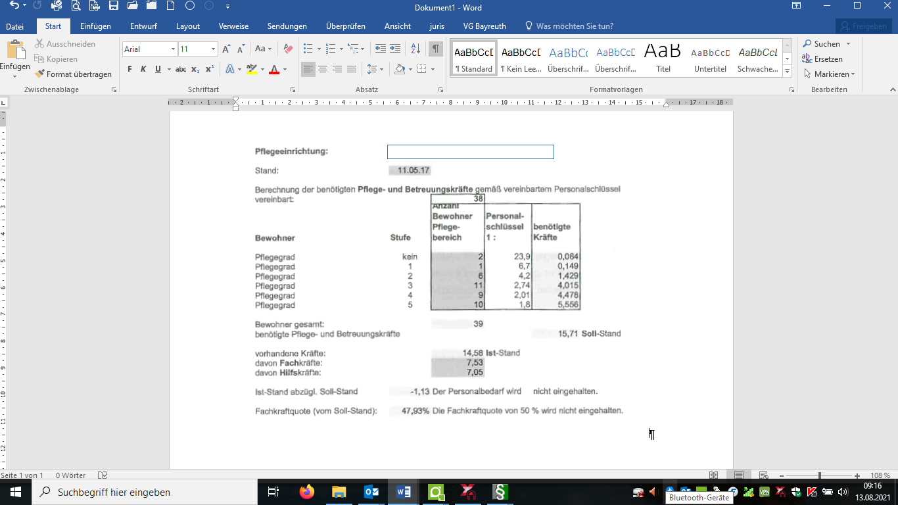This screenshot has height=505, width=898.
Task: Click the Pflegeeinrichtung empty text box
Action: click(x=471, y=152)
